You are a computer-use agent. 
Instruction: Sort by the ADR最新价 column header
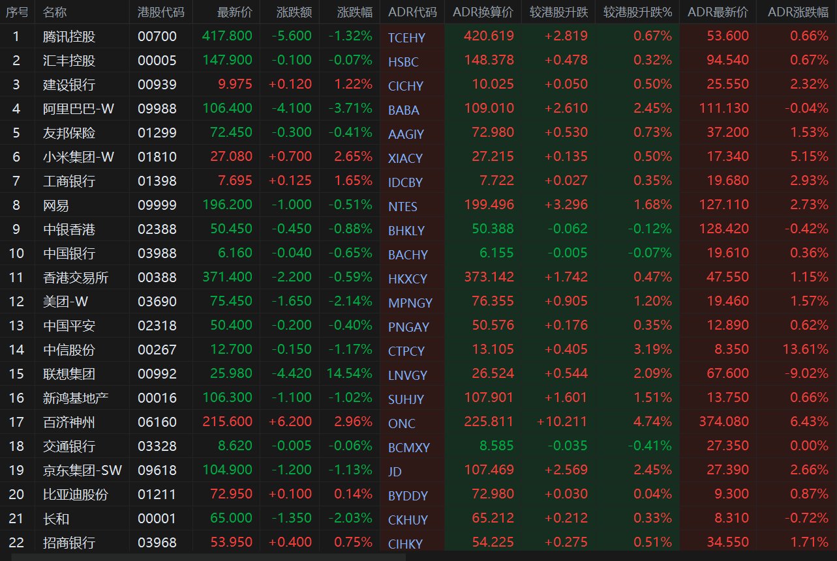tap(718, 12)
